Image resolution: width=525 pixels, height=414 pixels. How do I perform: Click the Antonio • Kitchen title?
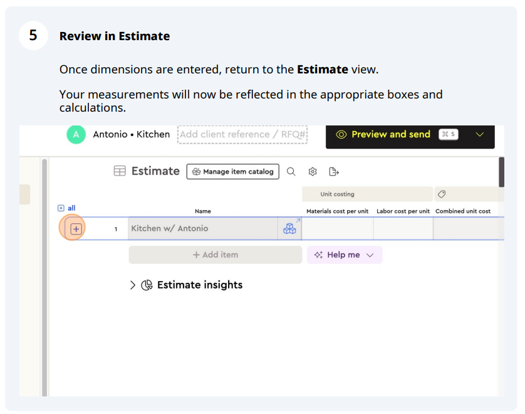[132, 134]
